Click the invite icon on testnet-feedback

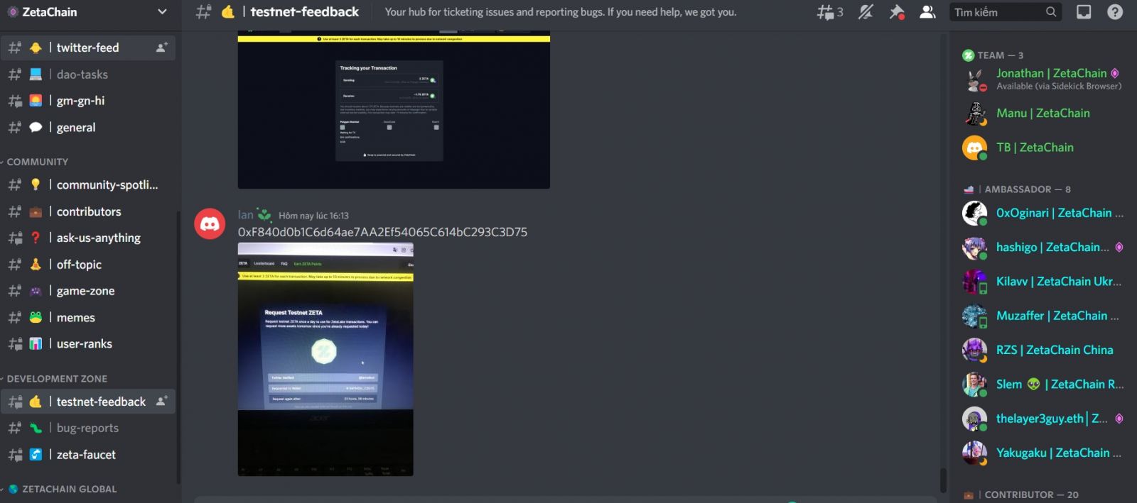[x=162, y=402]
